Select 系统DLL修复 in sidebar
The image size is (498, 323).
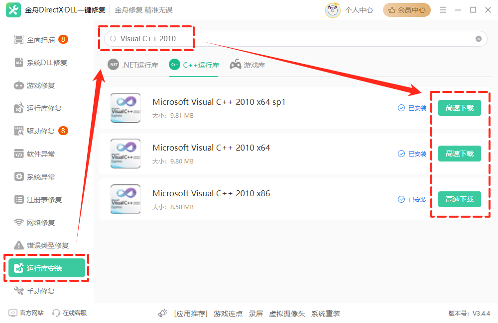47,63
